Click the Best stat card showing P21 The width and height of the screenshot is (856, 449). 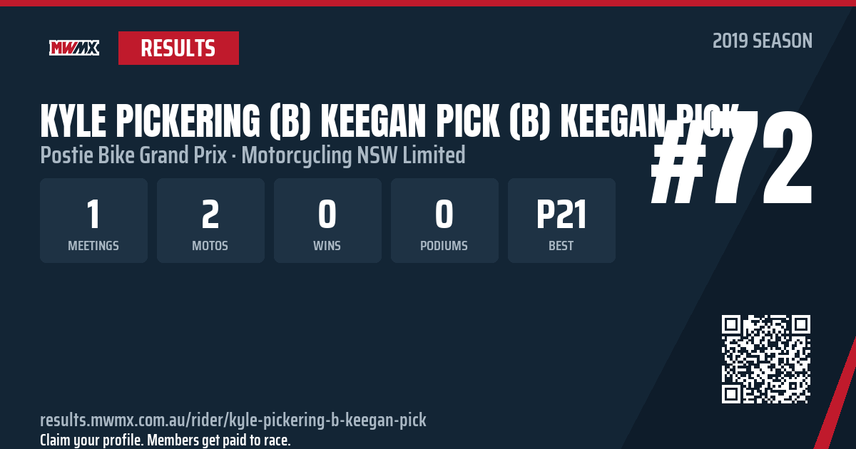tap(561, 220)
